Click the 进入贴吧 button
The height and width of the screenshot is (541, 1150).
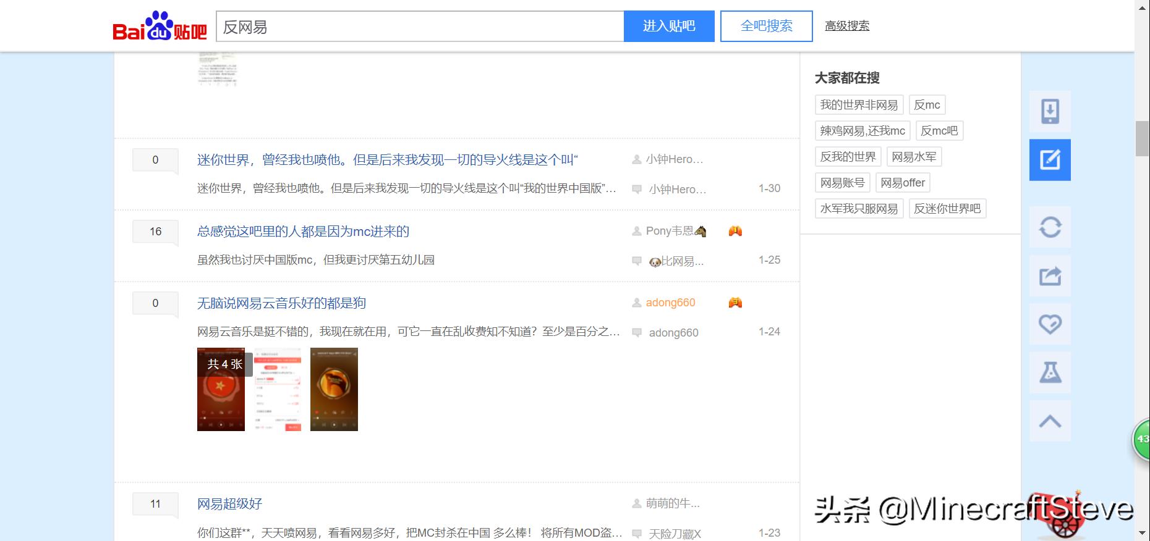point(669,26)
